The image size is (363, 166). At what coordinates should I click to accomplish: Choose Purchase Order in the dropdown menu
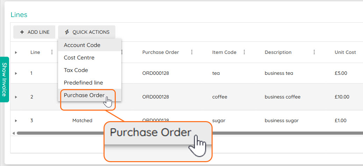coord(90,95)
